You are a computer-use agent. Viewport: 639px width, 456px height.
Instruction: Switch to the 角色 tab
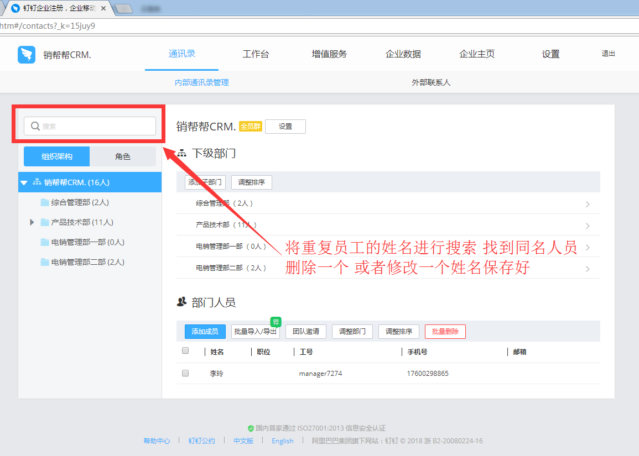click(x=123, y=156)
